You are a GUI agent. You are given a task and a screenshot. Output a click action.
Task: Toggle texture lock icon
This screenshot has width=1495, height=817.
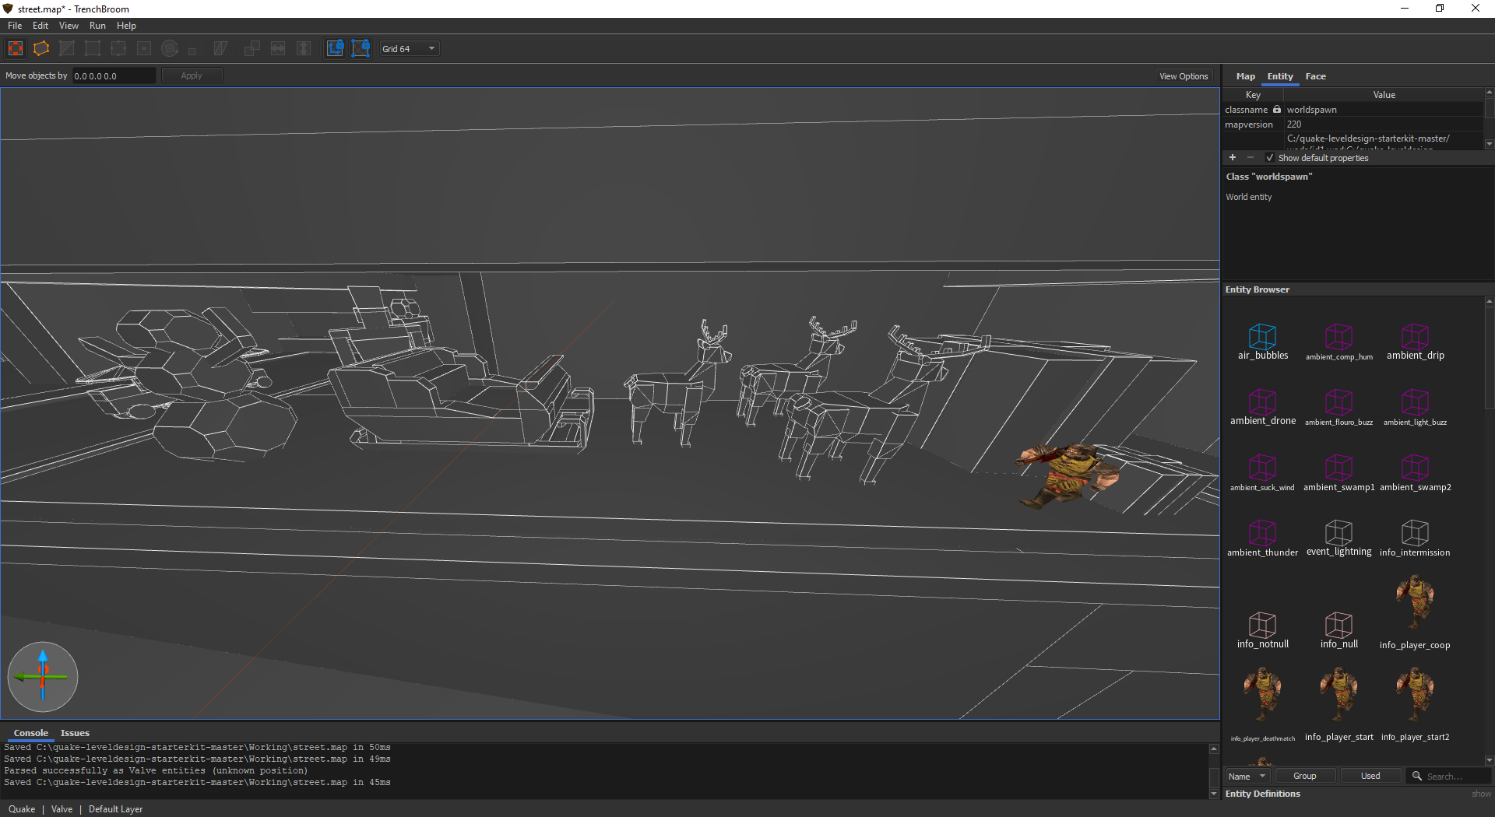click(335, 48)
